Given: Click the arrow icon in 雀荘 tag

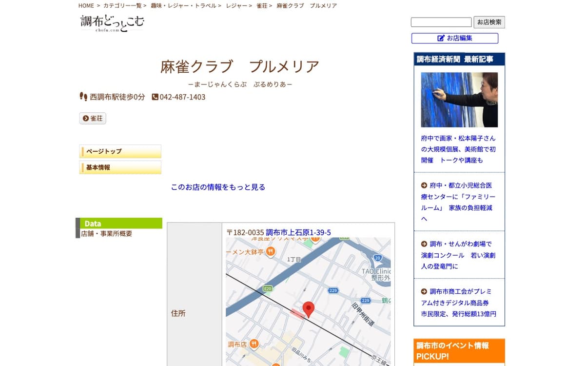Looking at the screenshot, I should click(86, 119).
